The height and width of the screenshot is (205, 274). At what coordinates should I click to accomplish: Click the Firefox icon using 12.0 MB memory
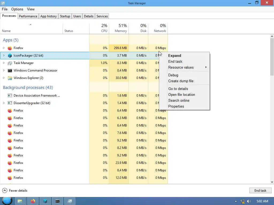tap(10, 178)
